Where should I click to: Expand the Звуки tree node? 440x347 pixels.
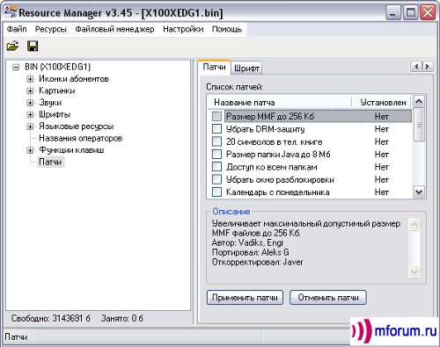[30, 103]
